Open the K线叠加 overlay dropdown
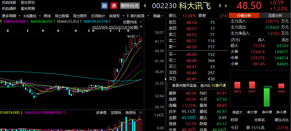 pos(32,16)
